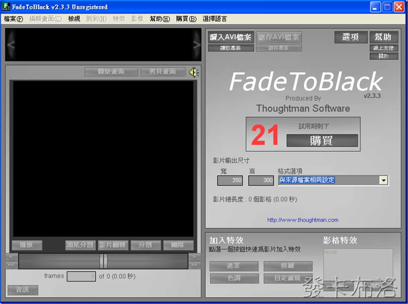Click the filmstrip right arrow

[x=197, y=45]
